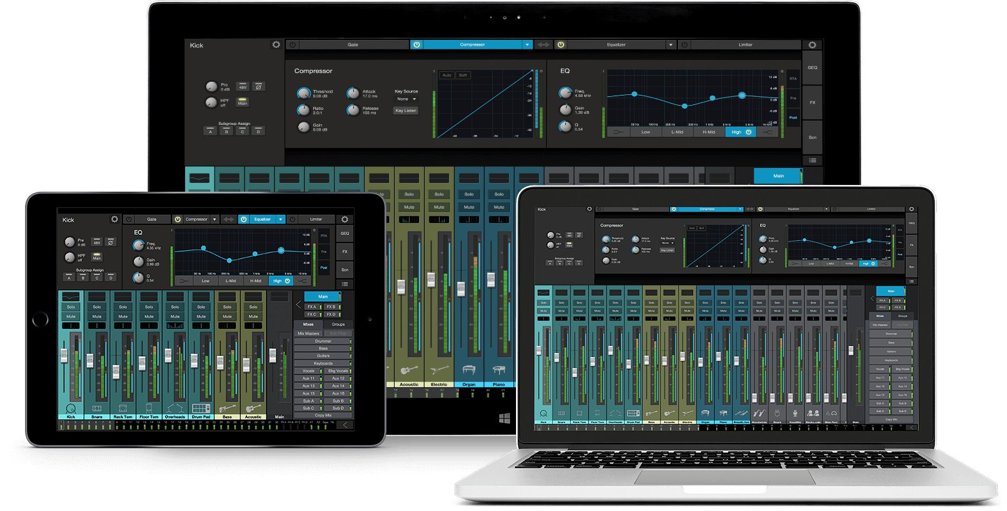Image resolution: width=1007 pixels, height=511 pixels.
Task: Open Compressor dropdown arrow on tablet
Action: point(215,219)
